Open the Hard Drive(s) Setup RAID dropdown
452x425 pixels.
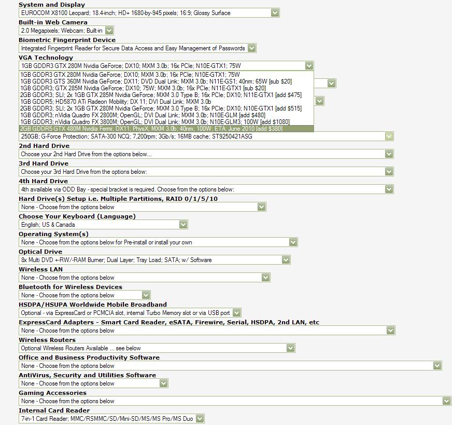click(x=143, y=207)
